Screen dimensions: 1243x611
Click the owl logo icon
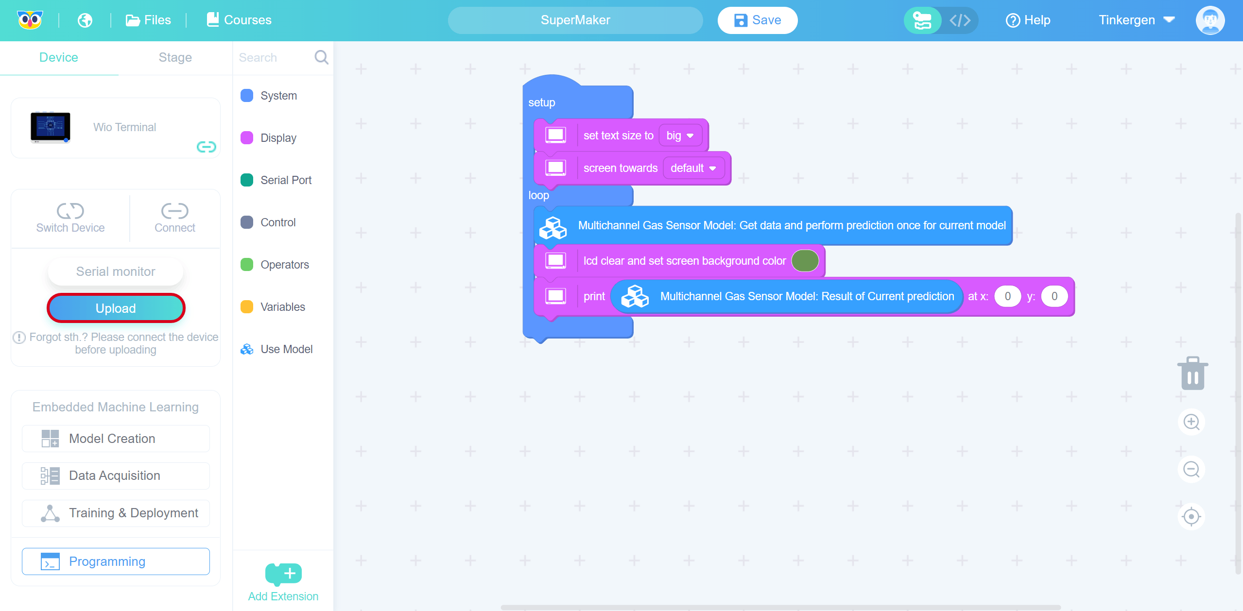point(30,20)
